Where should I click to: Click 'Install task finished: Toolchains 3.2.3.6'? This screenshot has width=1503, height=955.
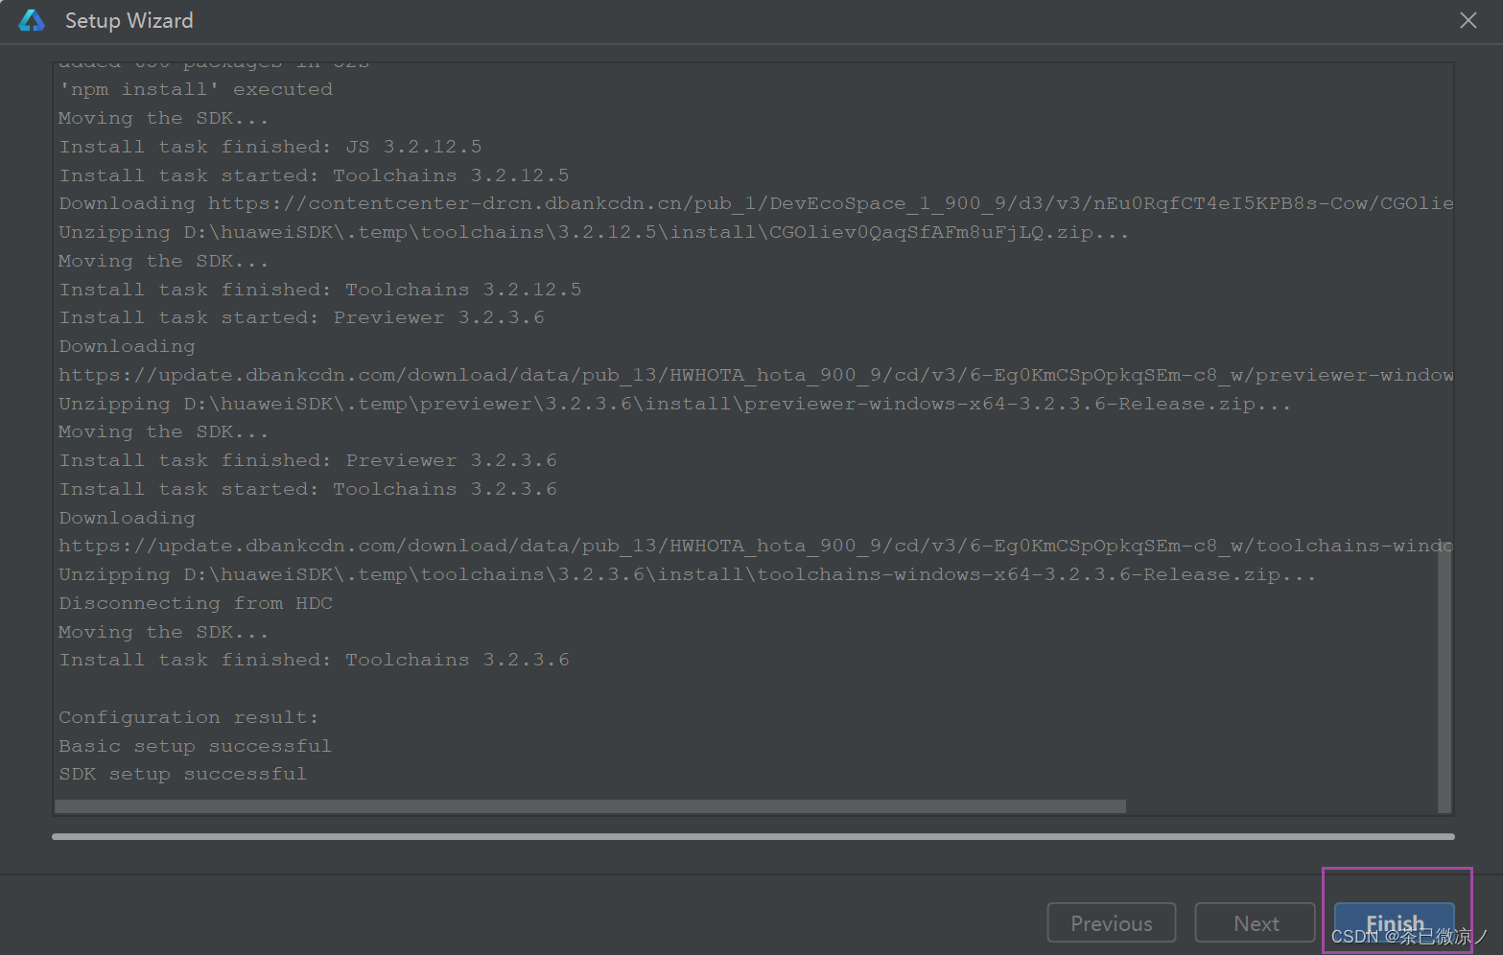pyautogui.click(x=314, y=660)
